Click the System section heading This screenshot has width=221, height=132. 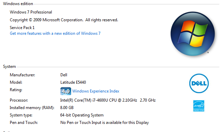tap(9, 67)
